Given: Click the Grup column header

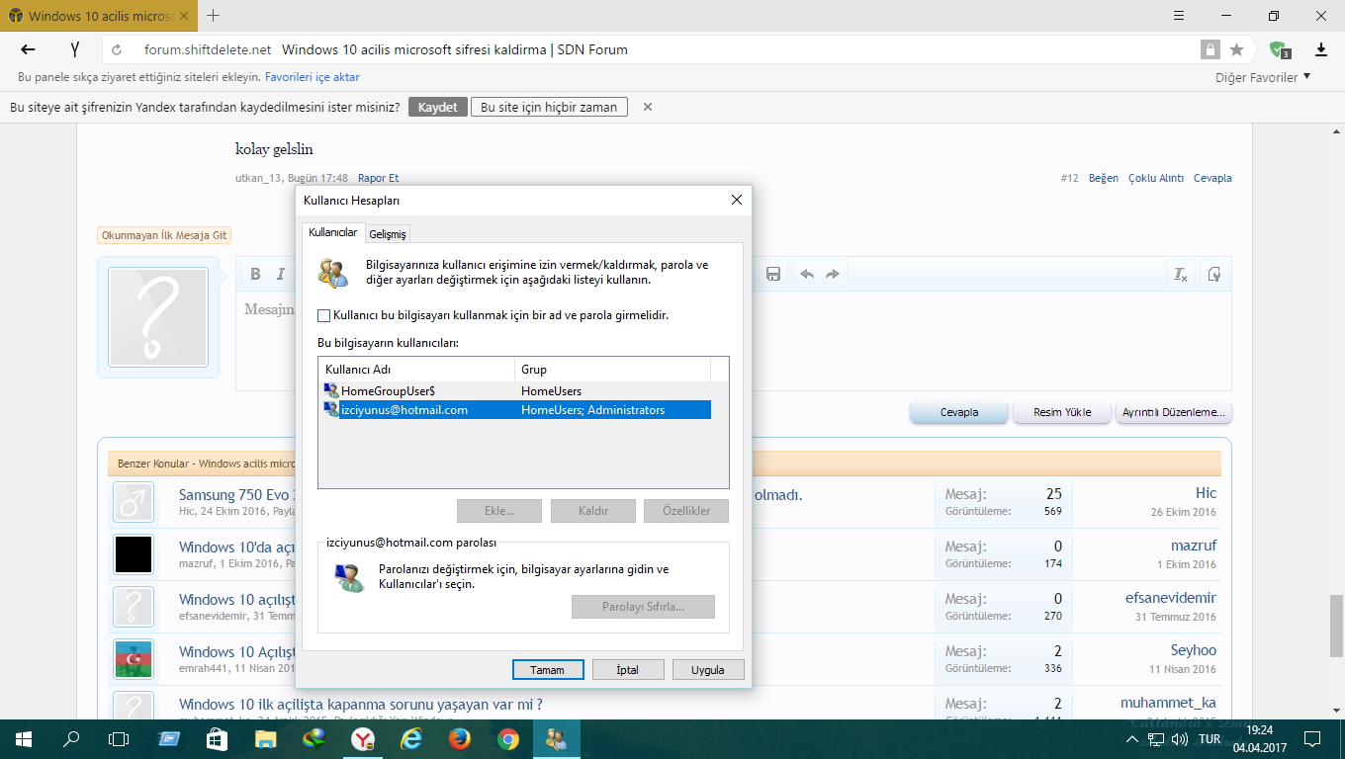Looking at the screenshot, I should pos(612,370).
